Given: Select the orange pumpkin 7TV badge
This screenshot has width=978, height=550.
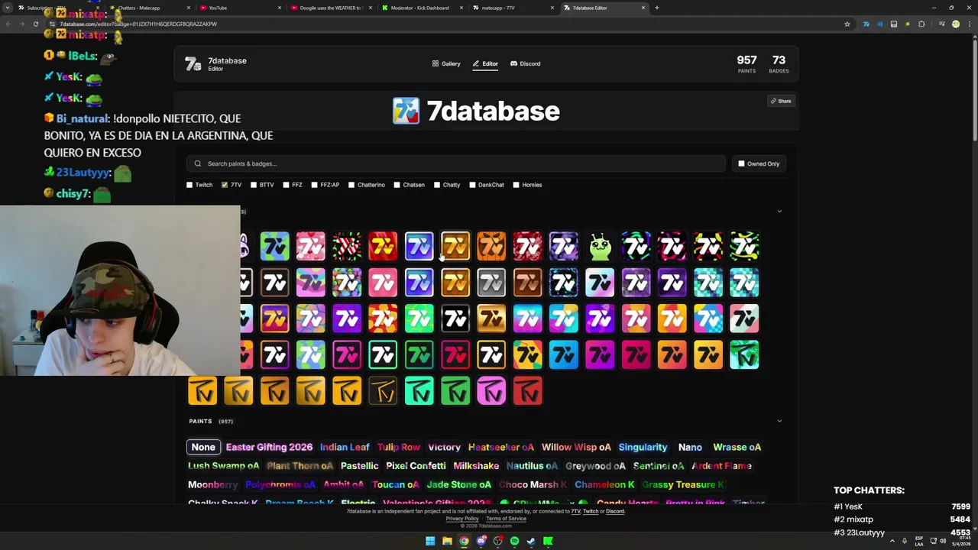Looking at the screenshot, I should 491,246.
